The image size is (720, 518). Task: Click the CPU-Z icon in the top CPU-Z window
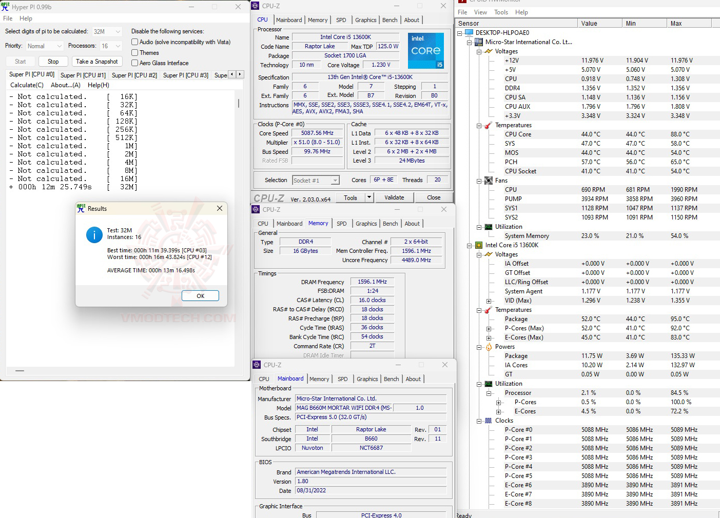pos(255,6)
